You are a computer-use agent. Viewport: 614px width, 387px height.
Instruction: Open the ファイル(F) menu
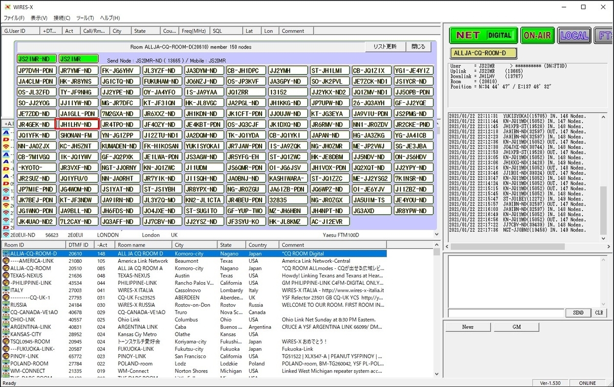pos(14,18)
